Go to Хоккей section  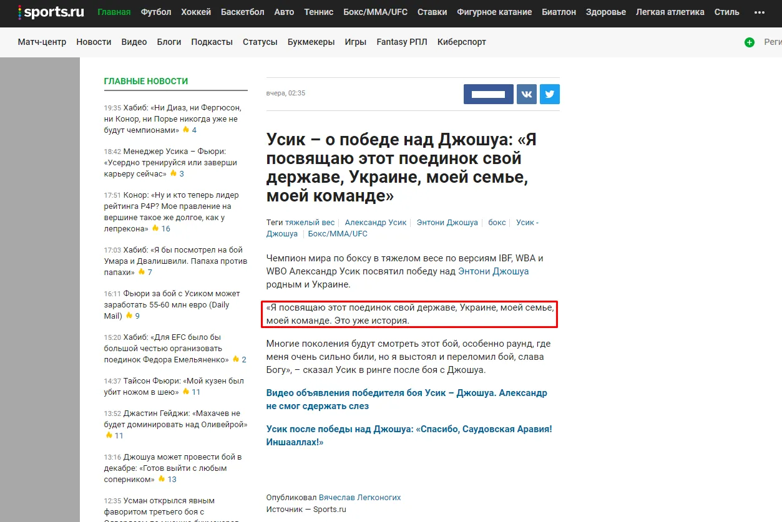pyautogui.click(x=196, y=12)
